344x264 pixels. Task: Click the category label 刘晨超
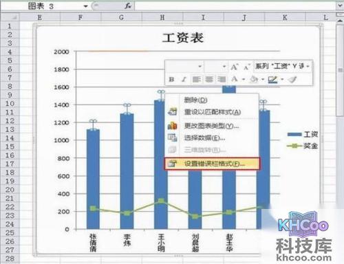pos(195,243)
